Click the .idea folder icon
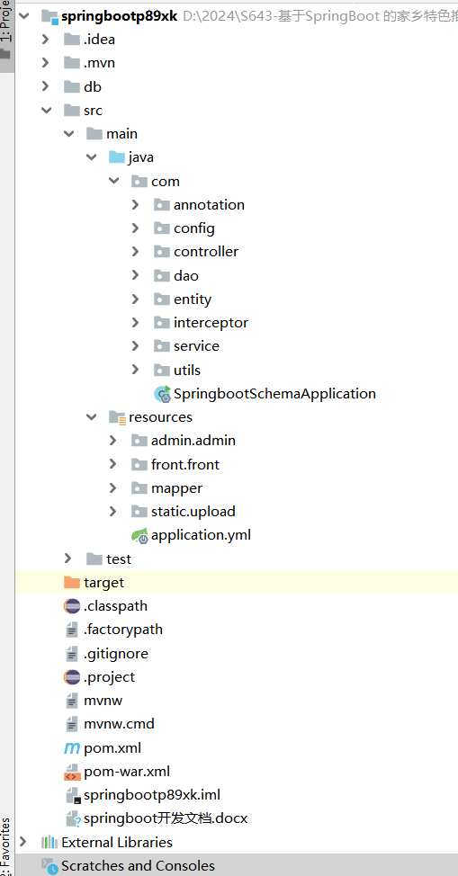The image size is (458, 876). [x=72, y=39]
